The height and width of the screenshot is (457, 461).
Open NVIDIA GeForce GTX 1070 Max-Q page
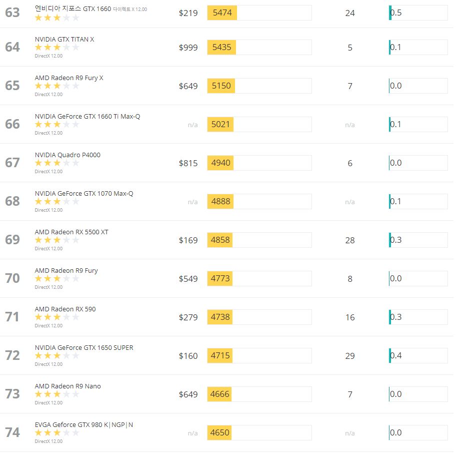(x=84, y=194)
